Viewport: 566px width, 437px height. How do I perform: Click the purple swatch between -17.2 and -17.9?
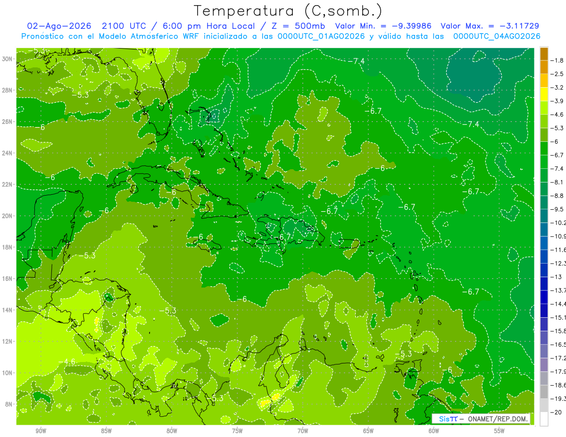[544, 365]
